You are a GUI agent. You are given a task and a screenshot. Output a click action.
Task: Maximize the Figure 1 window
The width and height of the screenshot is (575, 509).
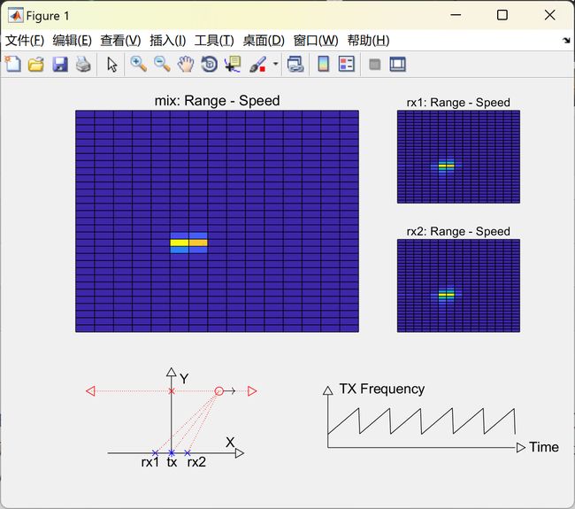[502, 15]
